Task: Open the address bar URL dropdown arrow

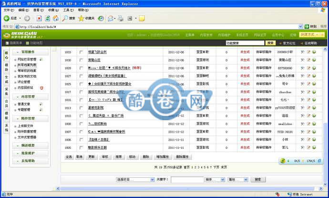Action: (300, 26)
